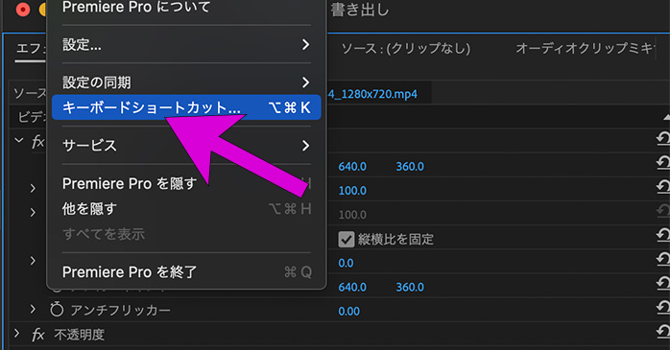The height and width of the screenshot is (350, 670).
Task: Click the 4_1280x720.mp4 clip name
Action: tap(372, 94)
